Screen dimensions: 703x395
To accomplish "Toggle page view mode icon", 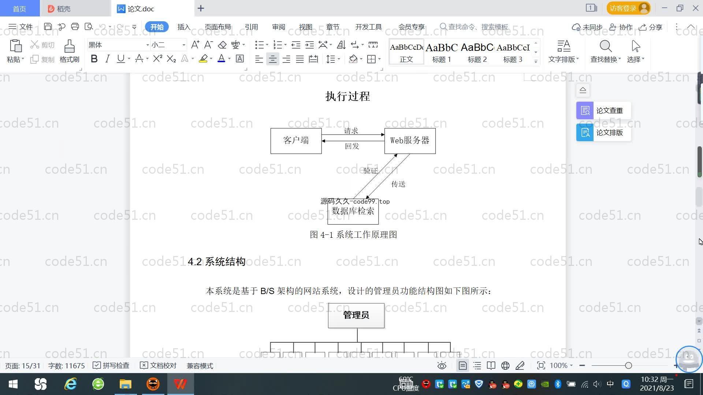I will pos(463,365).
